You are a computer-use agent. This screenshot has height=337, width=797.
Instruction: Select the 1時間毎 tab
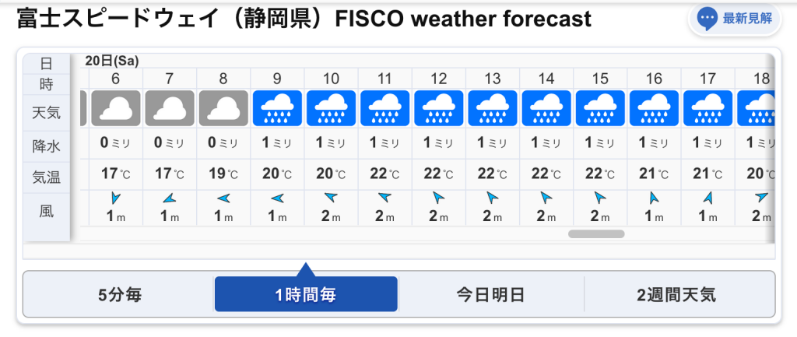click(306, 294)
